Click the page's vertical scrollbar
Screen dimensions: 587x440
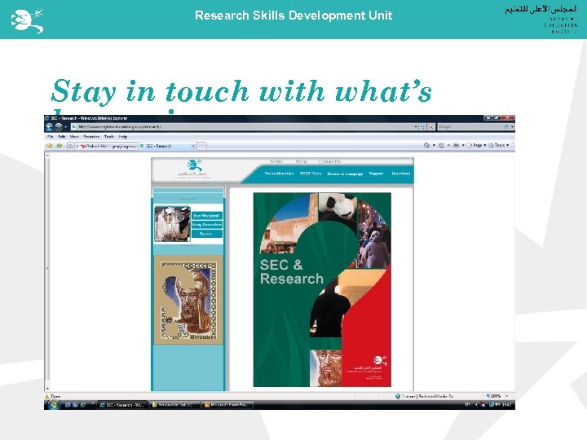pyautogui.click(x=47, y=271)
